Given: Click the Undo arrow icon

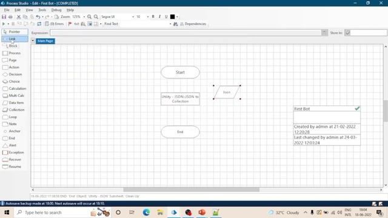Looking at the screenshot, I should pyautogui.click(x=38, y=17).
